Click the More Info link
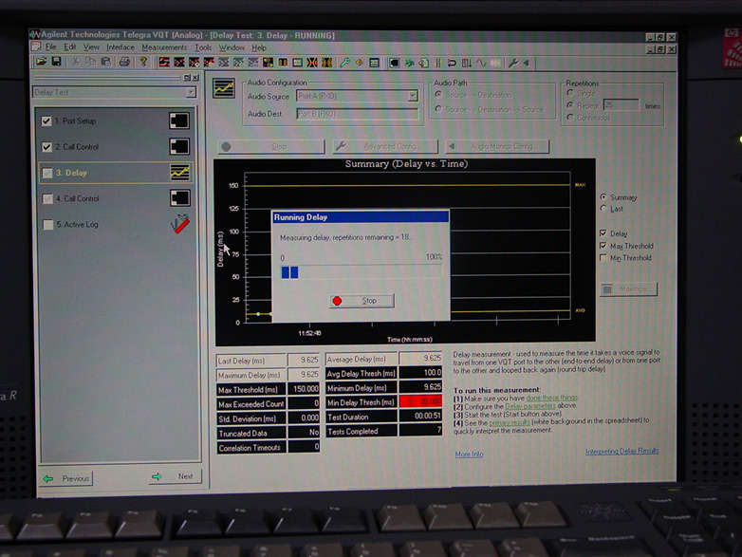The image size is (742, 557). (x=469, y=455)
